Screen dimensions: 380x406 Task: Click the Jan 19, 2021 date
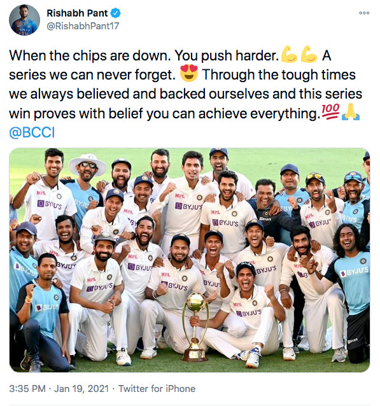point(81,389)
